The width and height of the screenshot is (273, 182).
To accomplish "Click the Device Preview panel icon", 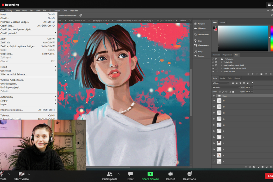I will [x=196, y=34].
